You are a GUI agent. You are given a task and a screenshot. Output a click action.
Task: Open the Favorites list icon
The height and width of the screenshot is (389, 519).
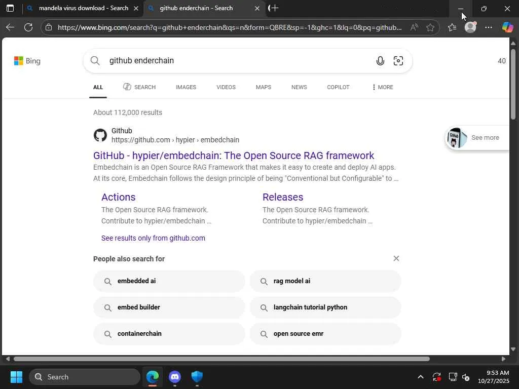click(x=452, y=27)
